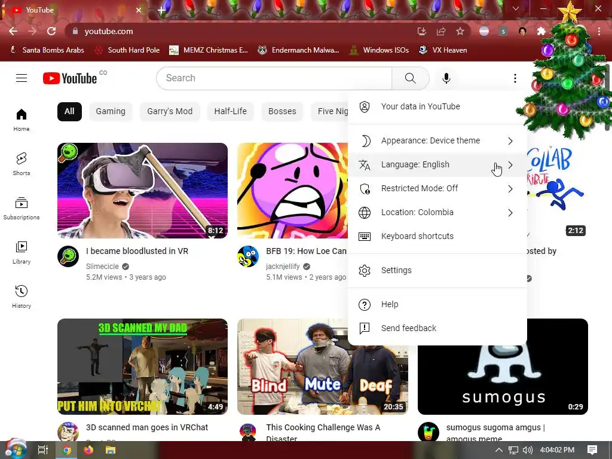Open Santa Bombs Arabs bookmark
This screenshot has width=612, height=459.
click(x=47, y=50)
